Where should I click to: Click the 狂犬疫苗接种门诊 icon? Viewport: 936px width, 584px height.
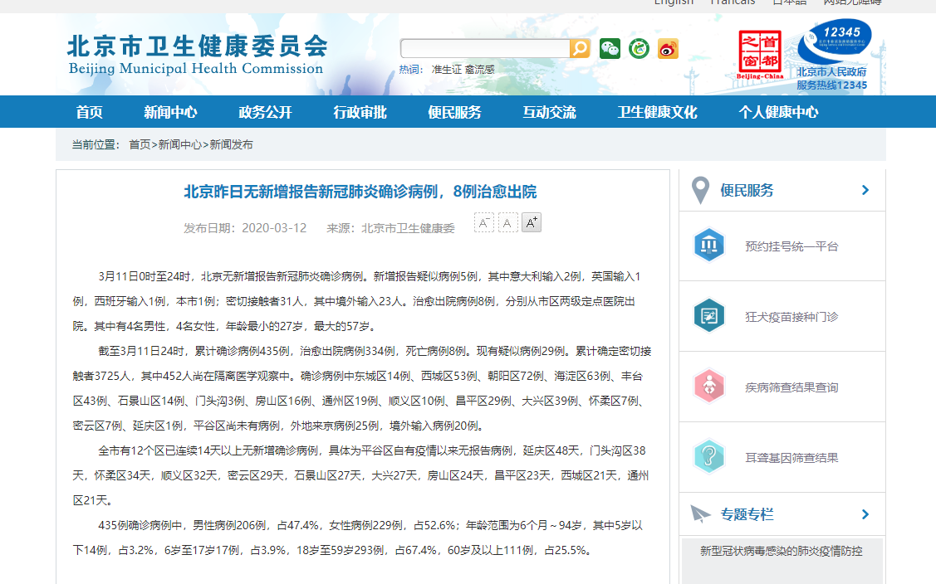(709, 316)
